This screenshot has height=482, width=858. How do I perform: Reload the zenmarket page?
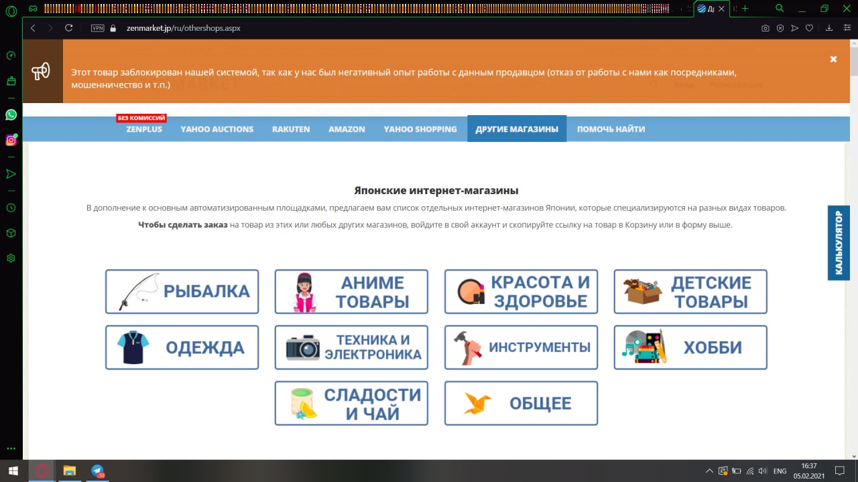68,28
